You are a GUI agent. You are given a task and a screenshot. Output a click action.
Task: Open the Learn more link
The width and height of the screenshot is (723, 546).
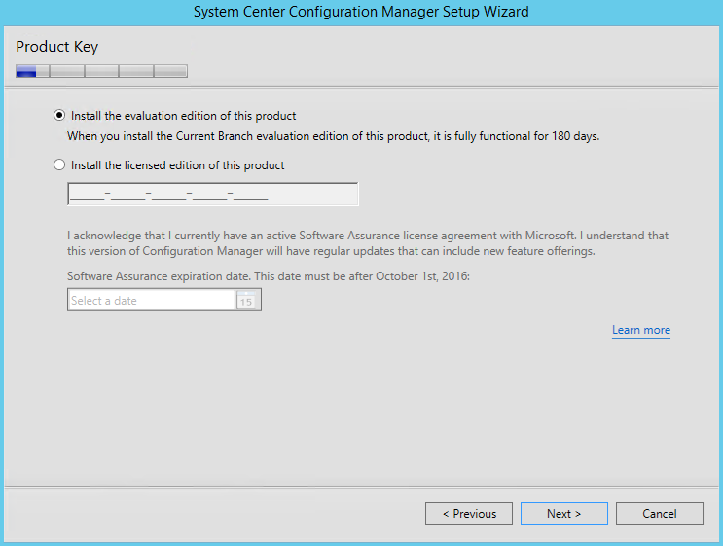[x=640, y=330]
